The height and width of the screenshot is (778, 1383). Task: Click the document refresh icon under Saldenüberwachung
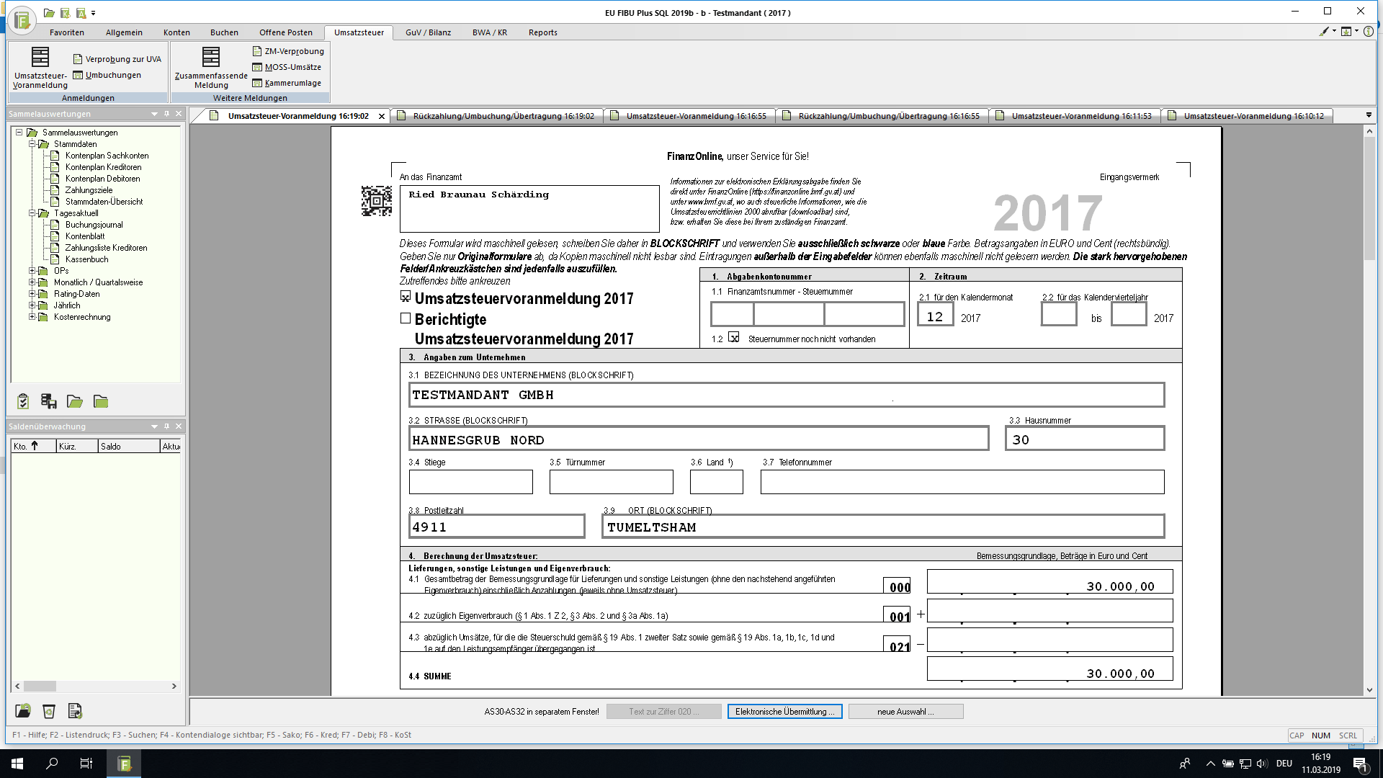coord(75,711)
